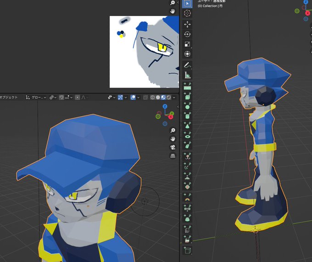This screenshot has width=312, height=262.
Task: Toggle viewport overlays button
Action: point(133,97)
